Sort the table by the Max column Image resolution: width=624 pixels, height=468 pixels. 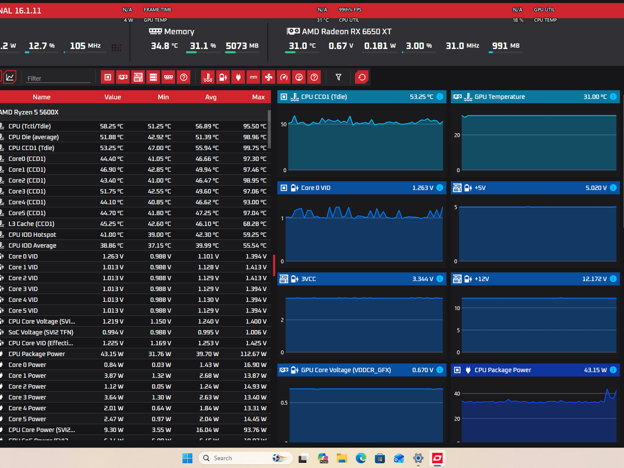coord(258,97)
